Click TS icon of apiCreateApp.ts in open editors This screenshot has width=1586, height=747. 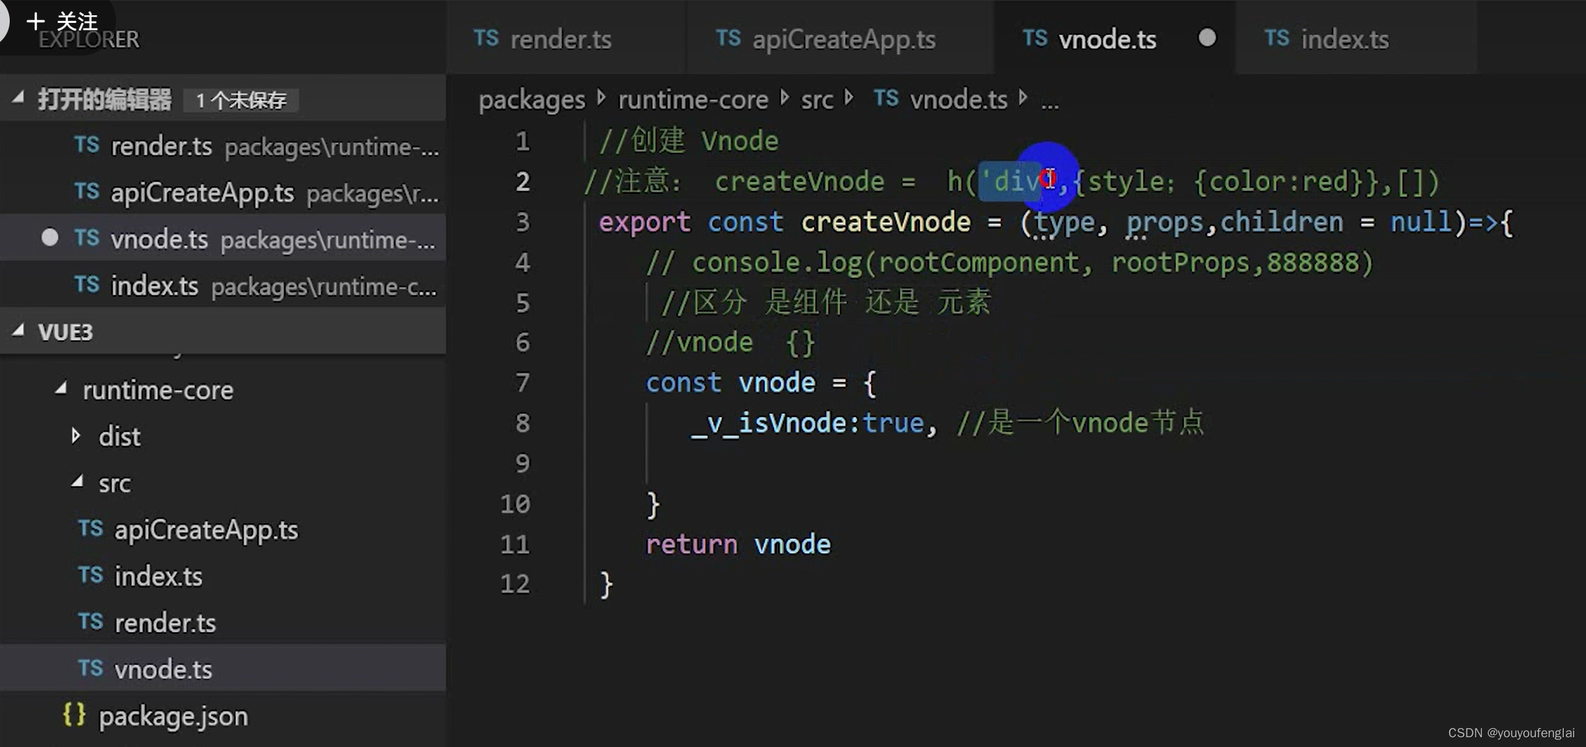click(x=87, y=191)
